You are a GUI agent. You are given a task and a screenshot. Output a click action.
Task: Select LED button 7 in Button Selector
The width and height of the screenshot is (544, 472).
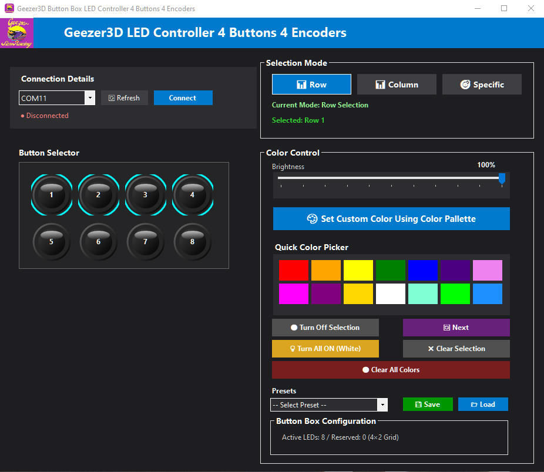click(x=145, y=241)
